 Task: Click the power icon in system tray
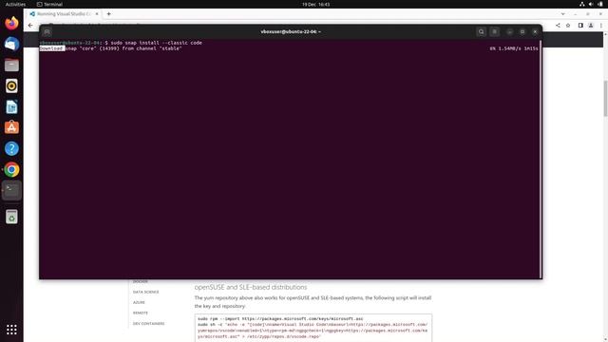[x=599, y=4]
